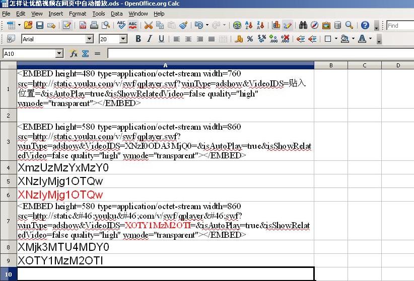Open the Insert menu
The image size is (414, 281).
[56, 14]
